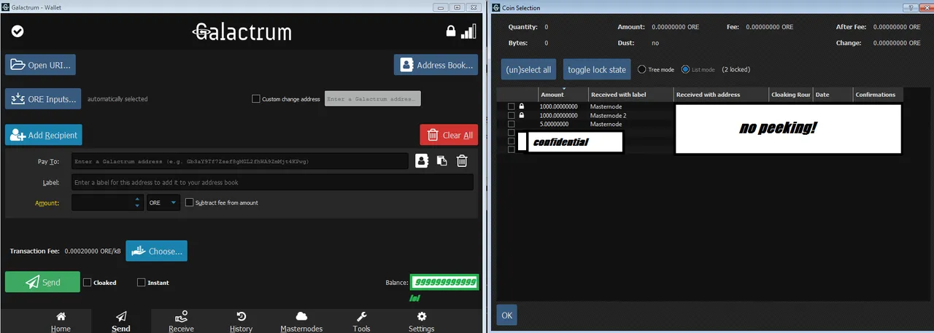Screen dimensions: 934x333
Task: Check Subtract fee from amount
Action: [x=190, y=203]
